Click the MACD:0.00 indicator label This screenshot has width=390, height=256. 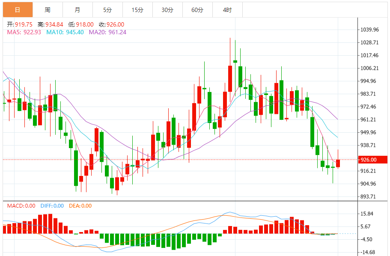(x=21, y=206)
